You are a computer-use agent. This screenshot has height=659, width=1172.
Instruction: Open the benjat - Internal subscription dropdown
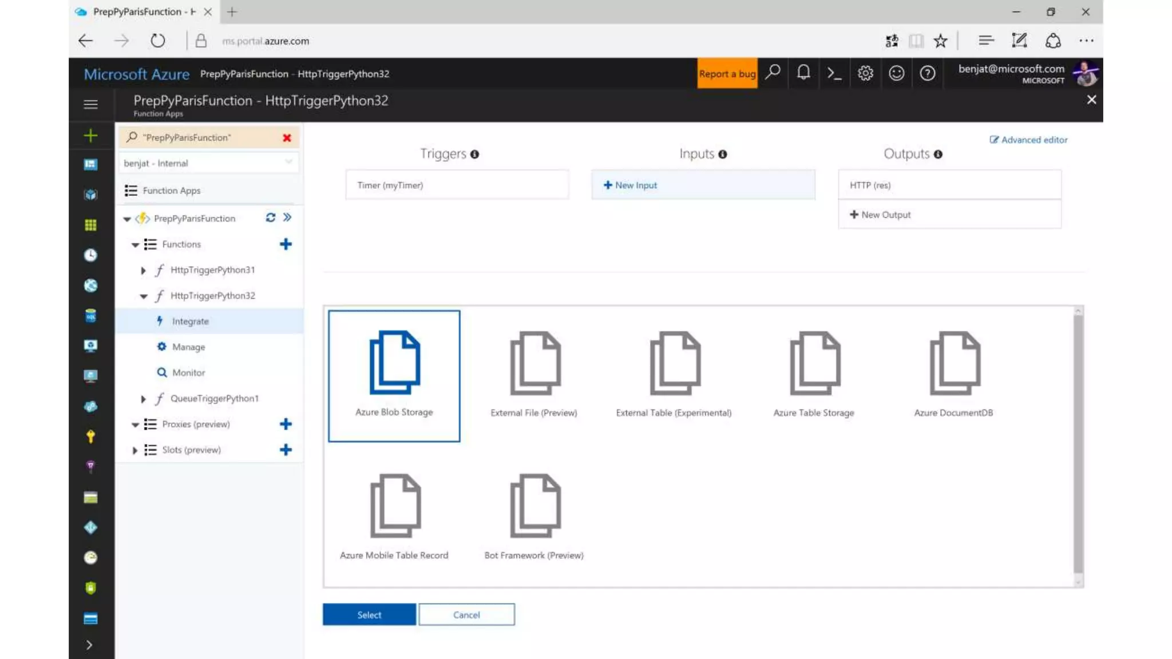click(x=208, y=163)
